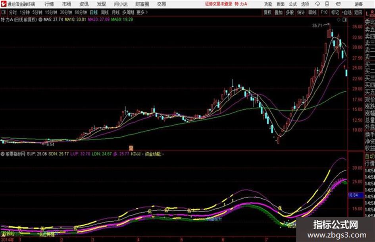The image size is (375, 242).
Task: Open the 发现 menu
Action: [102, 4]
